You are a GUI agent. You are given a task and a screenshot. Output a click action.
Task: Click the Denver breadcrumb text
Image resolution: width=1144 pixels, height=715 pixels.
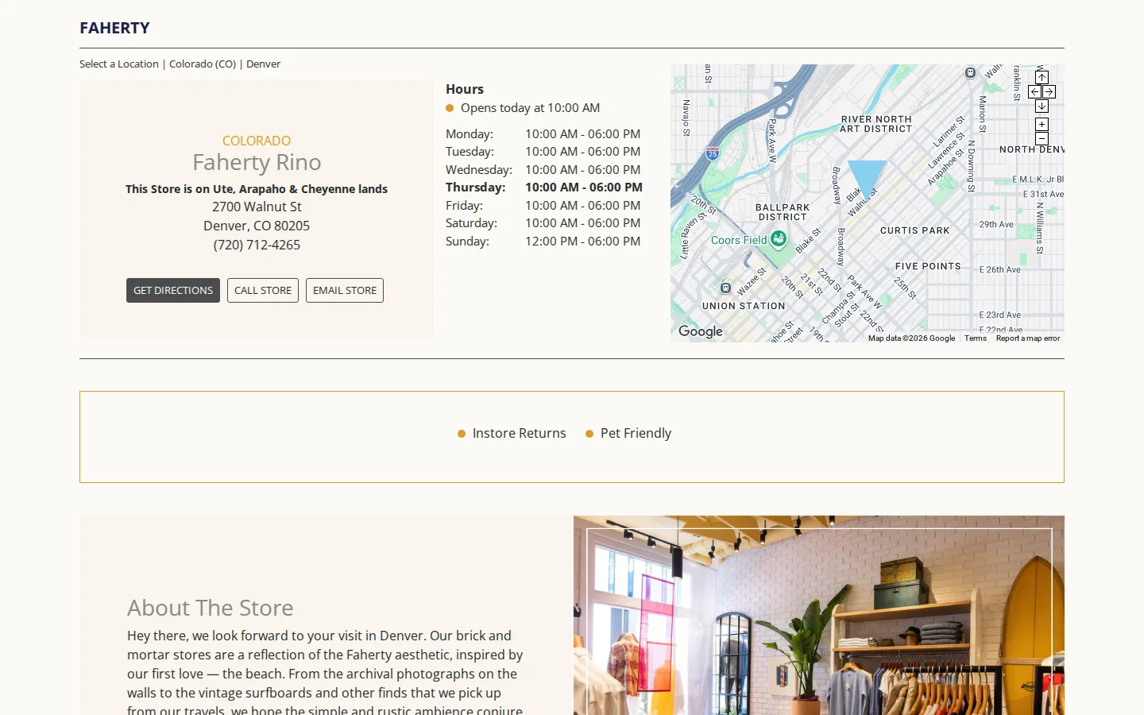(263, 64)
